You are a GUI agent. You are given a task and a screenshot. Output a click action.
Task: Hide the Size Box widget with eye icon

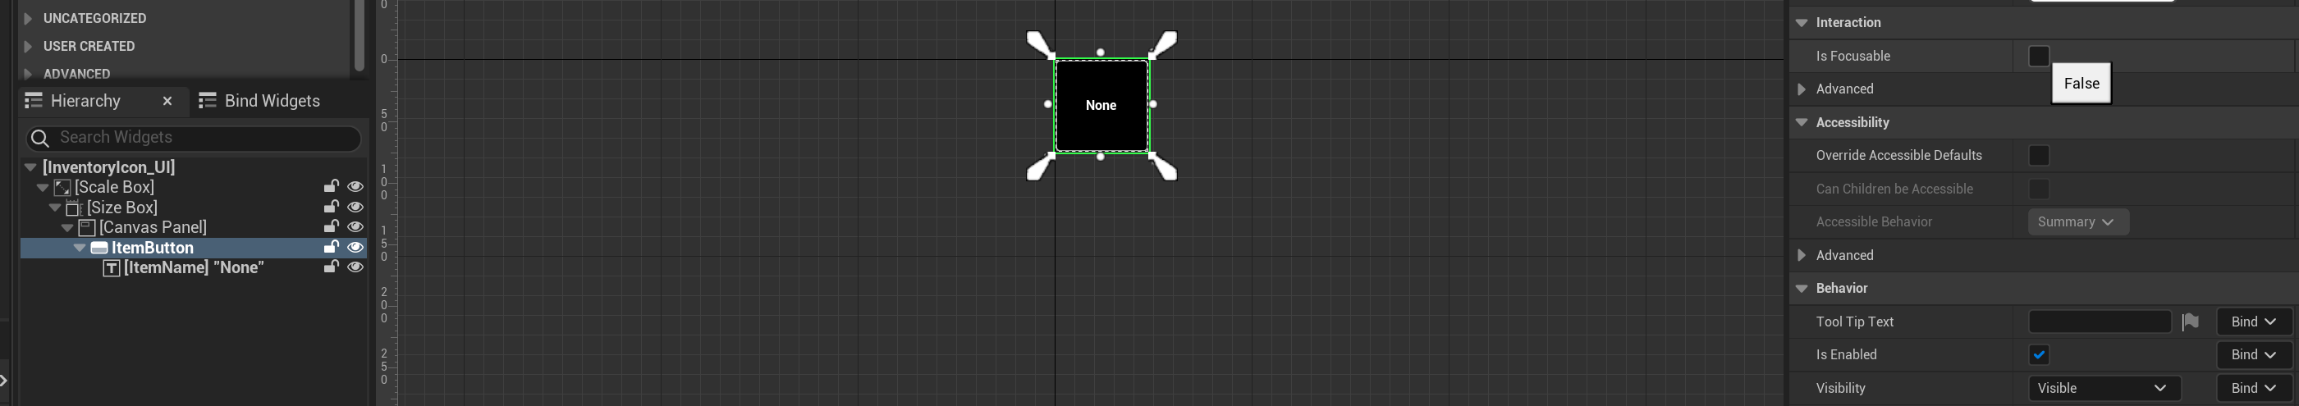tap(355, 207)
